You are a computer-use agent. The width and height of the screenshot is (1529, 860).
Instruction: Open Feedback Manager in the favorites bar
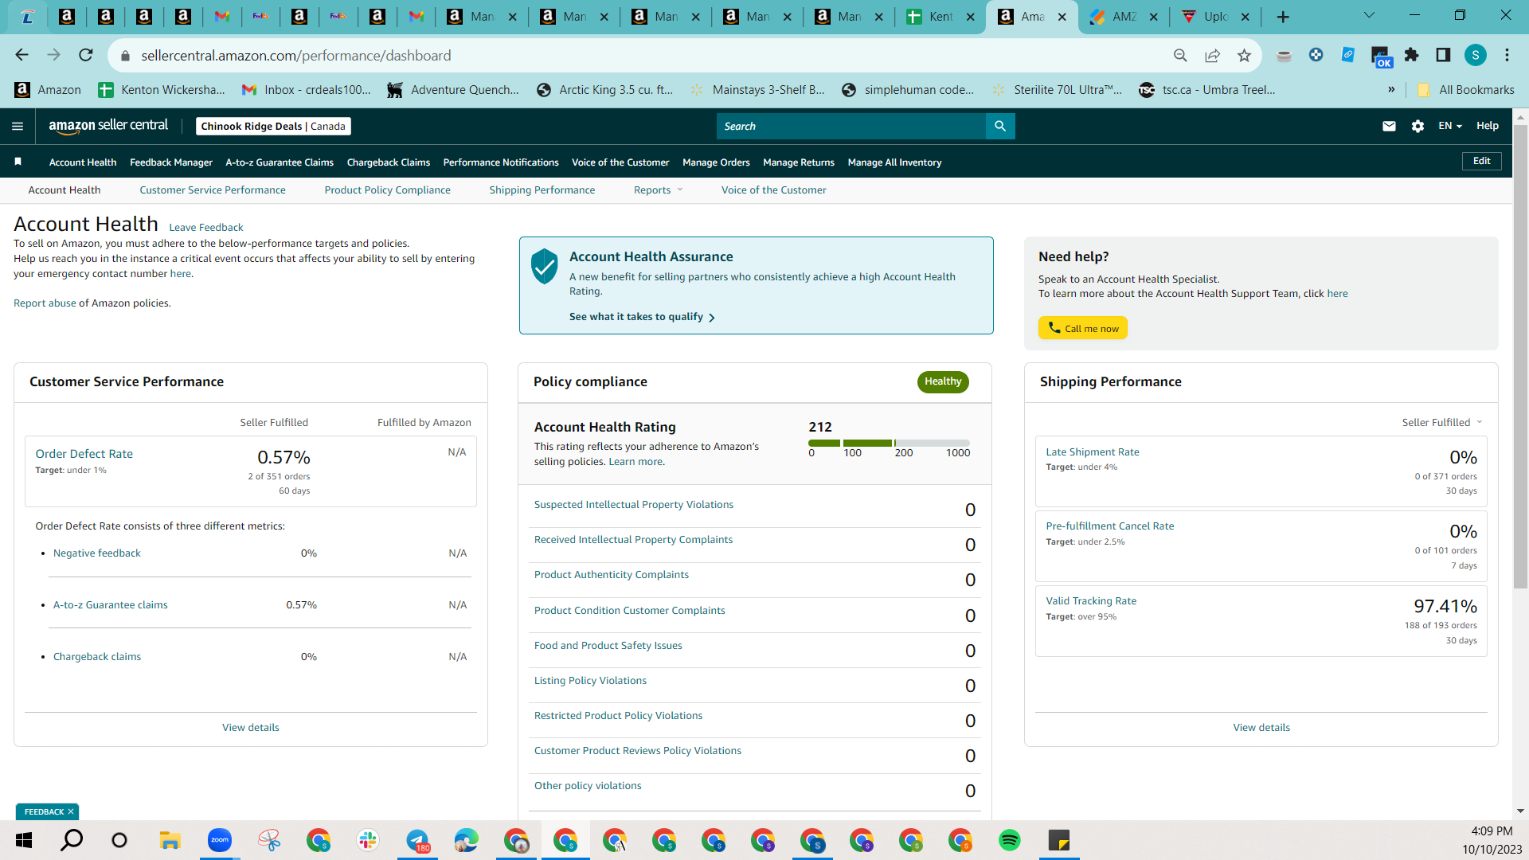pos(170,162)
